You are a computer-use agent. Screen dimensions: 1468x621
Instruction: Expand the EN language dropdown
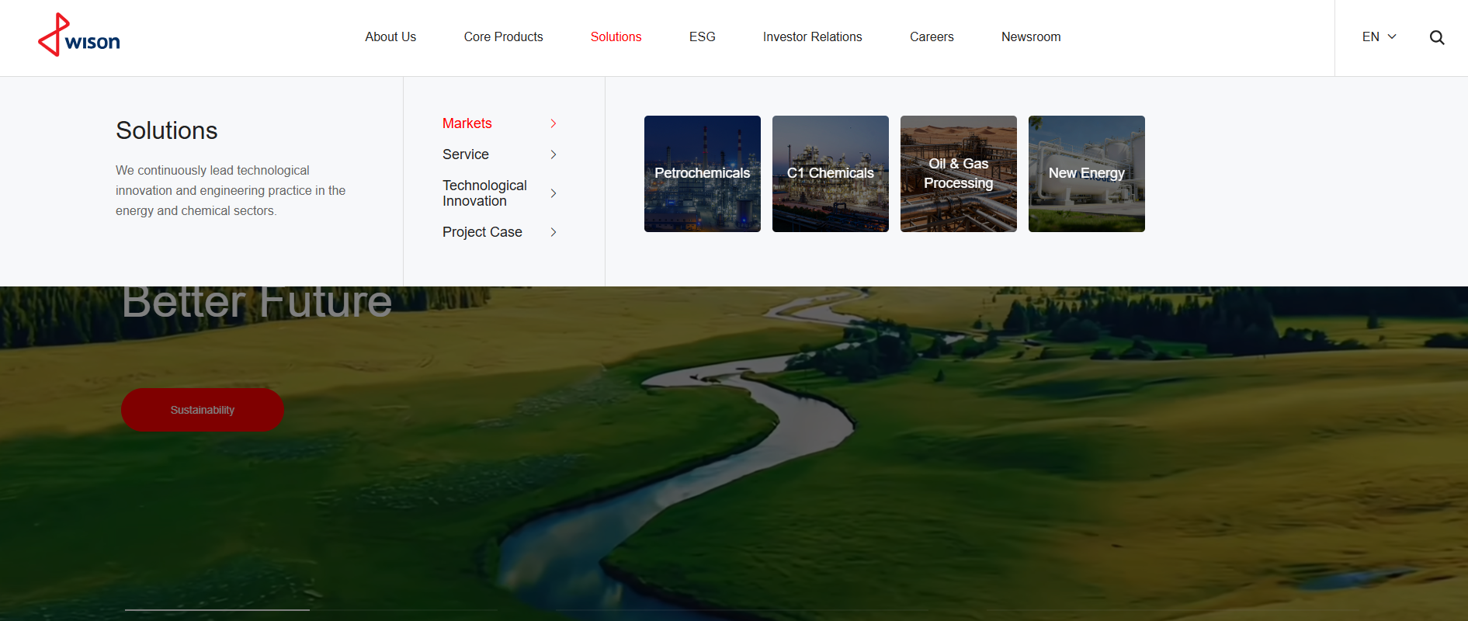coord(1379,36)
